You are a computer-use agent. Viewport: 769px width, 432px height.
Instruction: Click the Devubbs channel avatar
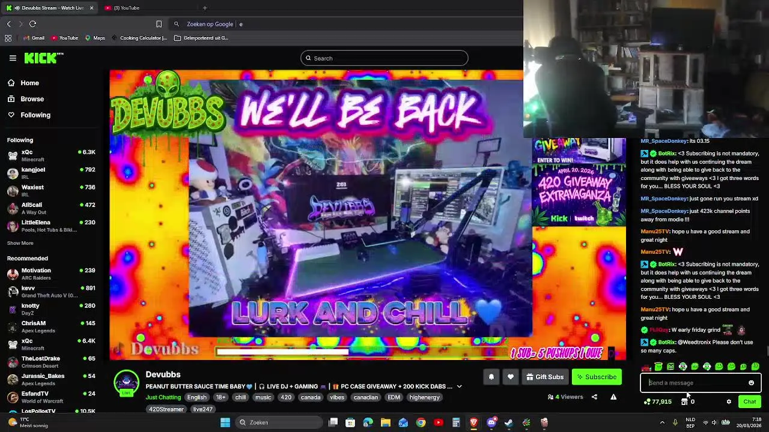coord(126,383)
